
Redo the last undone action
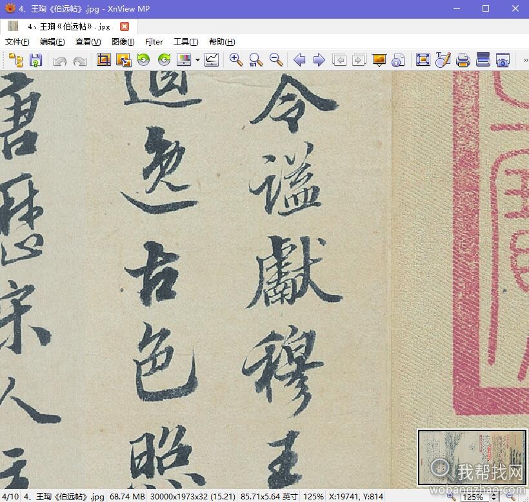[80, 61]
